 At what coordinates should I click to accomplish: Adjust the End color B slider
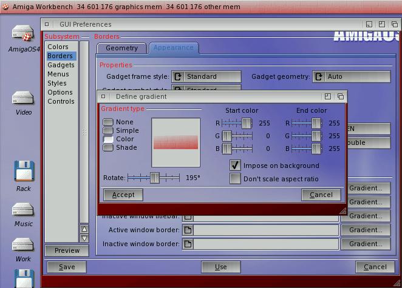(307, 149)
